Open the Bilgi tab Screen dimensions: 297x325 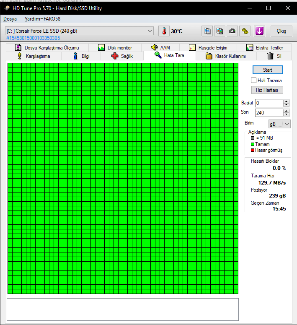coord(81,56)
